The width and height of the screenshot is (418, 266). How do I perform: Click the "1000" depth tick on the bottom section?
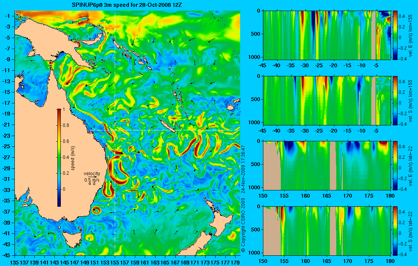(x=255, y=253)
